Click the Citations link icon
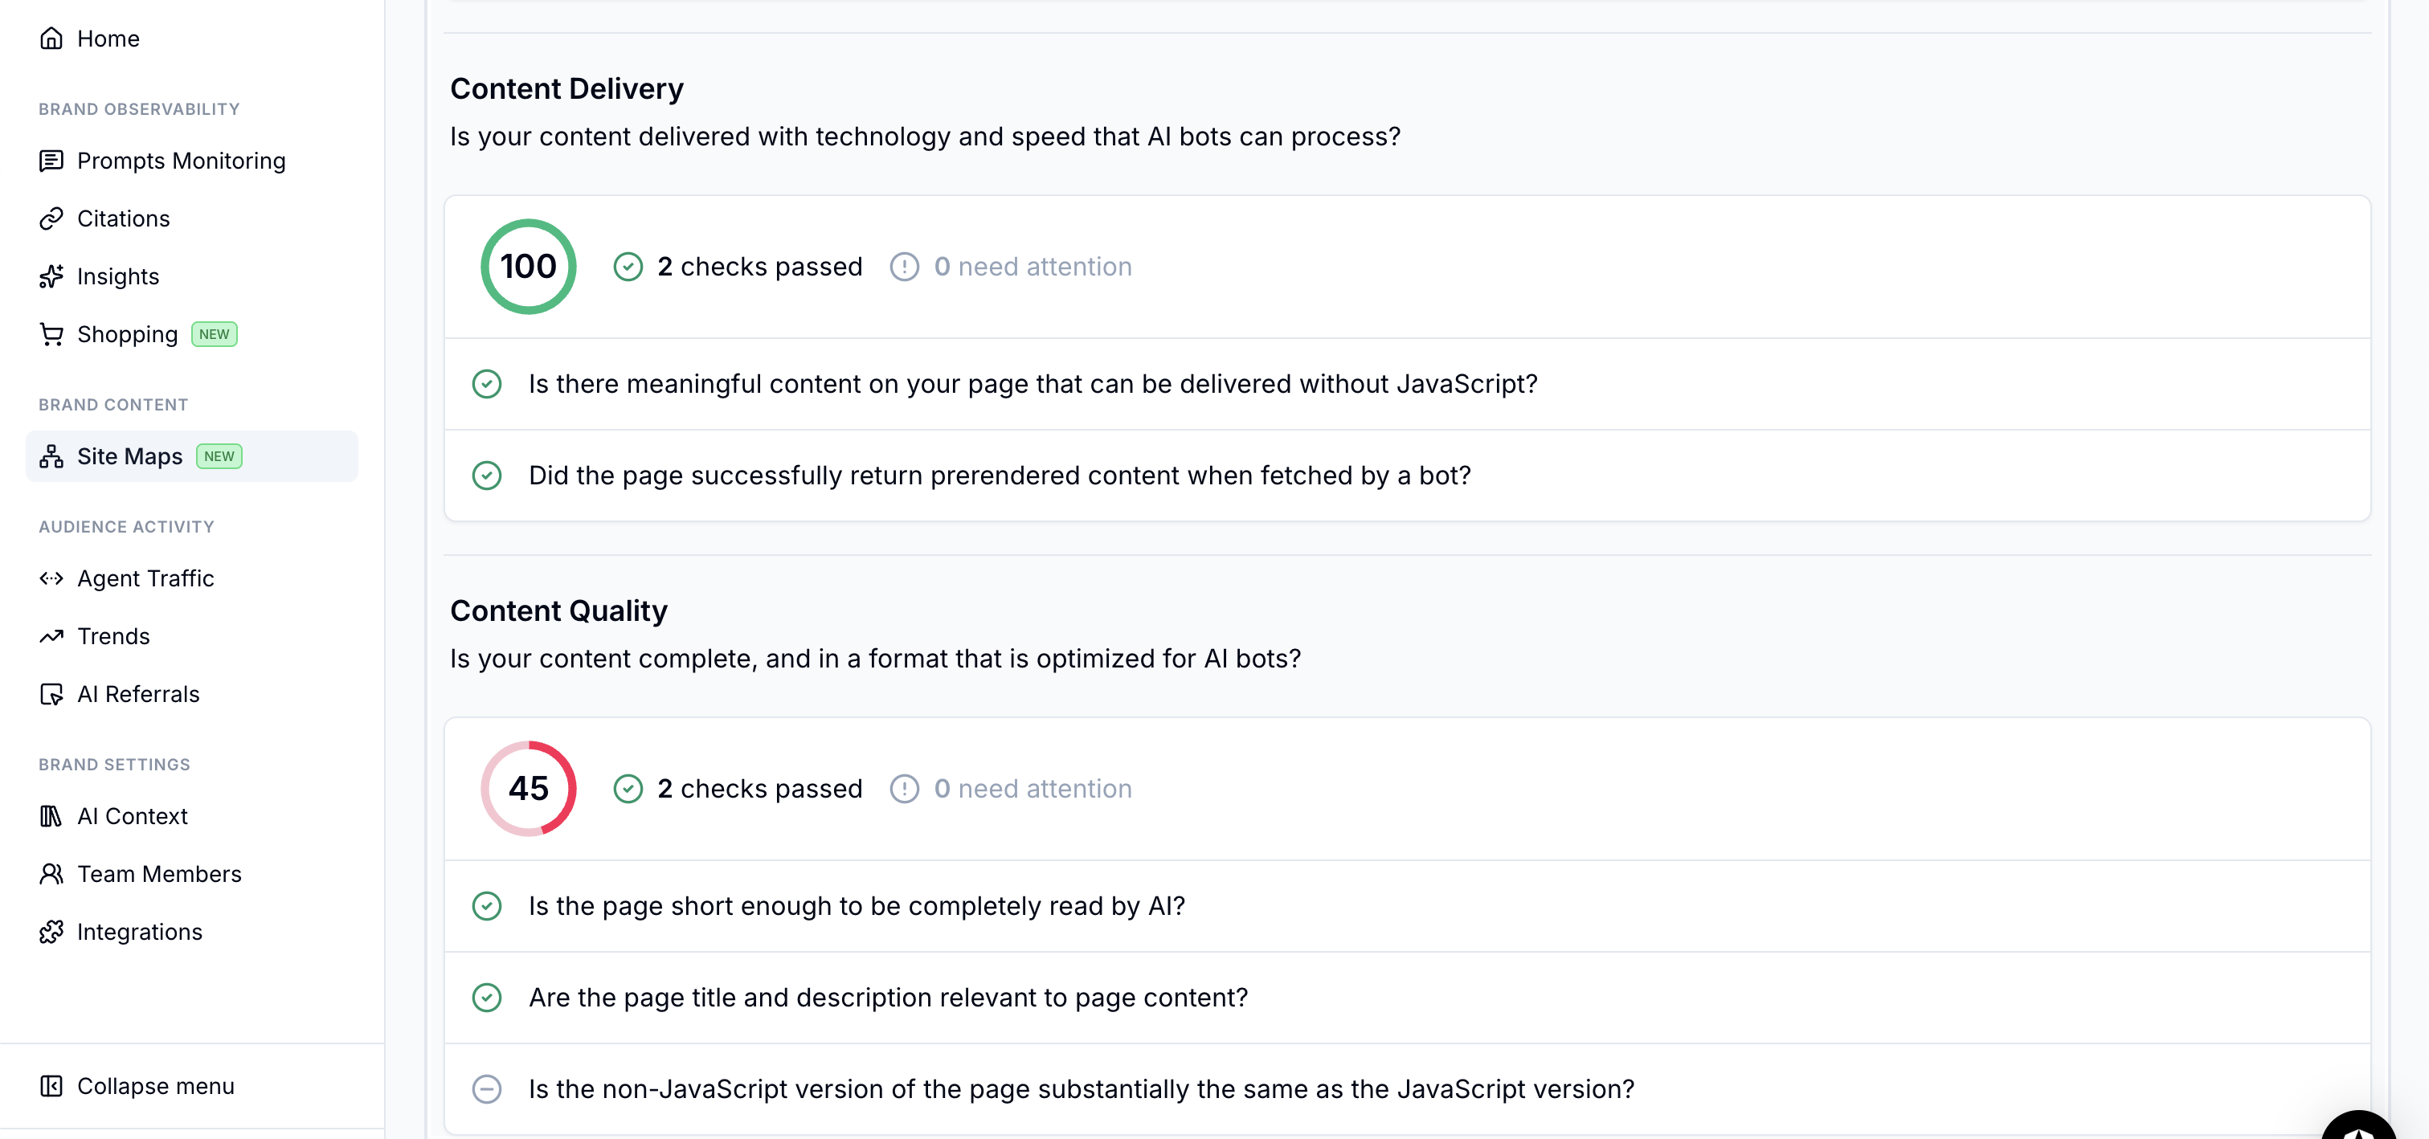The height and width of the screenshot is (1139, 2429). point(51,218)
